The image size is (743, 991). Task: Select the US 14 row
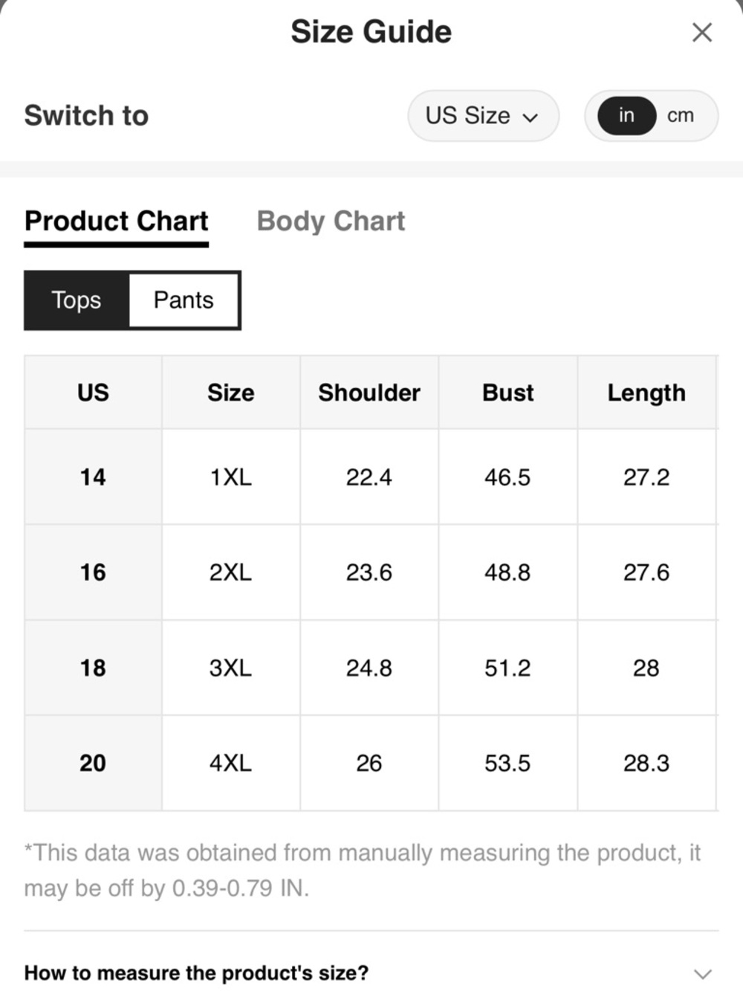(93, 477)
